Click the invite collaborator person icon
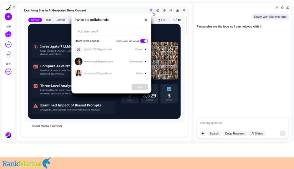This screenshot has height=169, width=294. click(151, 10)
